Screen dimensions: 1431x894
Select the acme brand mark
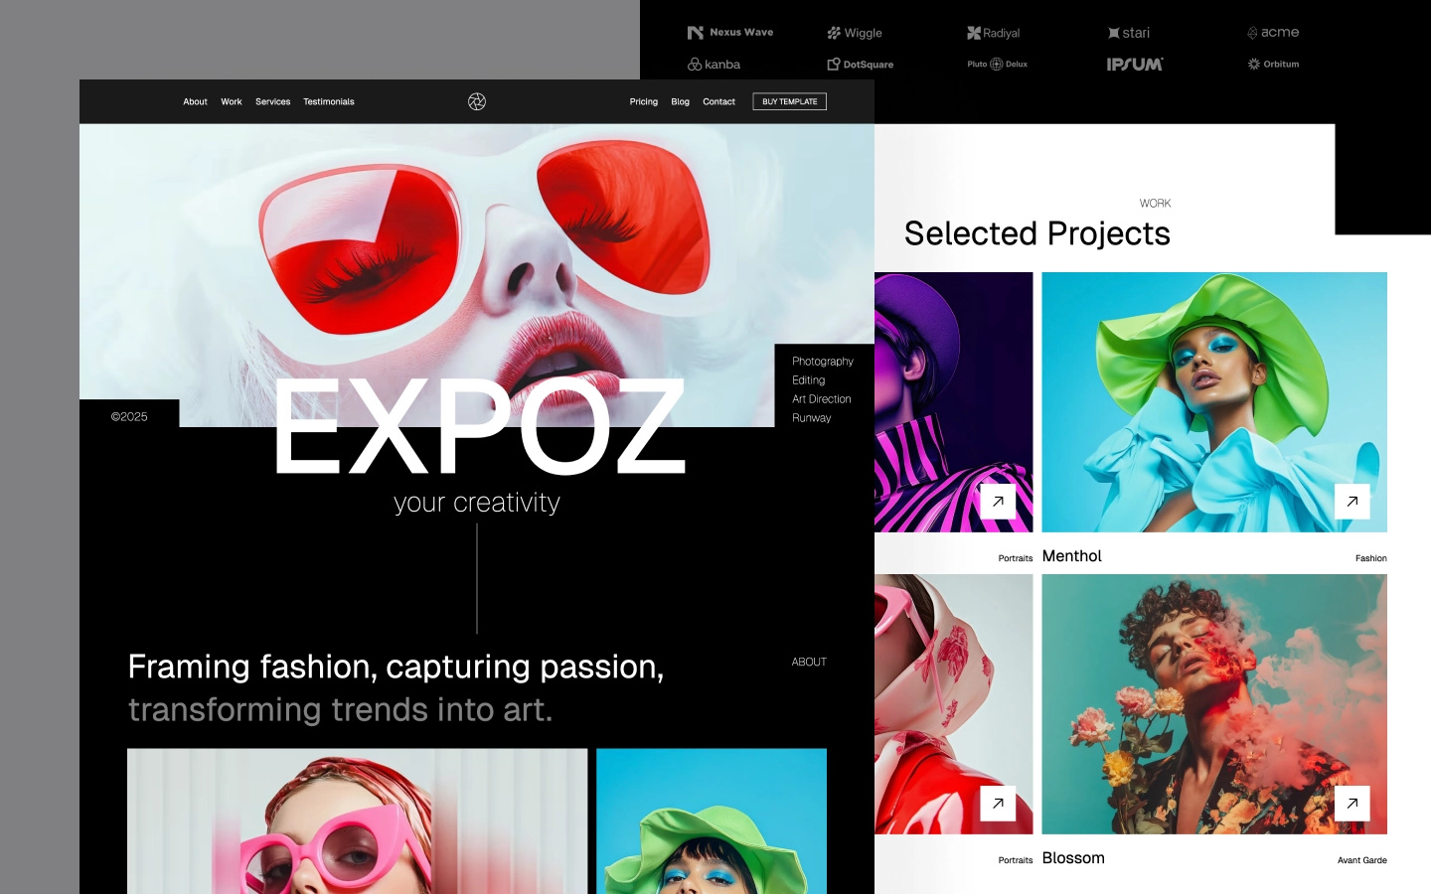[x=1275, y=31]
